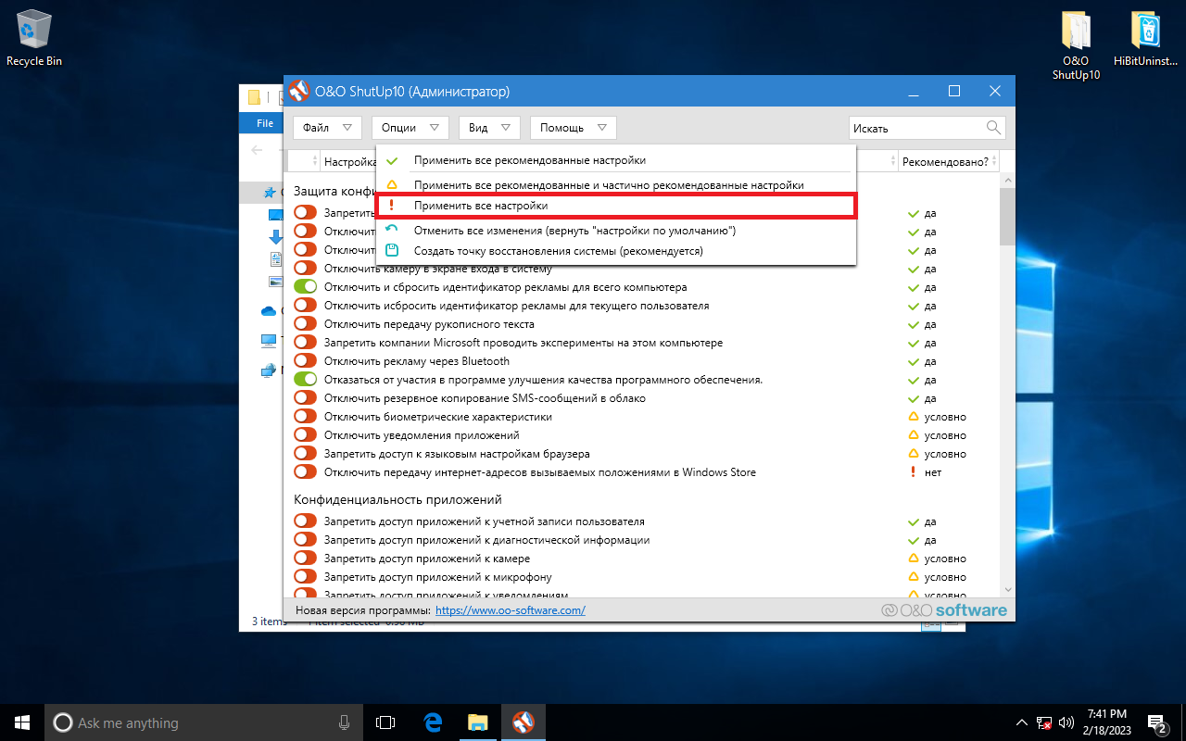Collapse the Опции dropdown menu

click(410, 128)
